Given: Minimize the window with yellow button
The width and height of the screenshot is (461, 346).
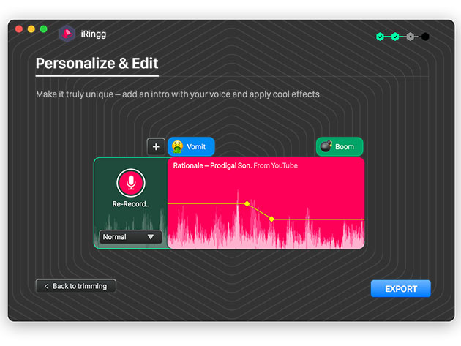Looking at the screenshot, I should (x=31, y=29).
